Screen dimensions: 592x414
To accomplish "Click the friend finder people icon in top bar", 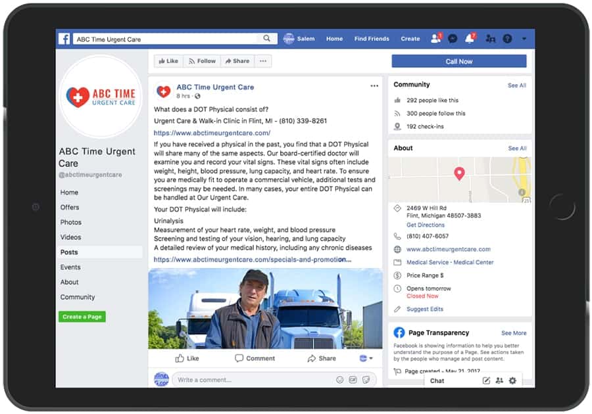I will coord(491,39).
